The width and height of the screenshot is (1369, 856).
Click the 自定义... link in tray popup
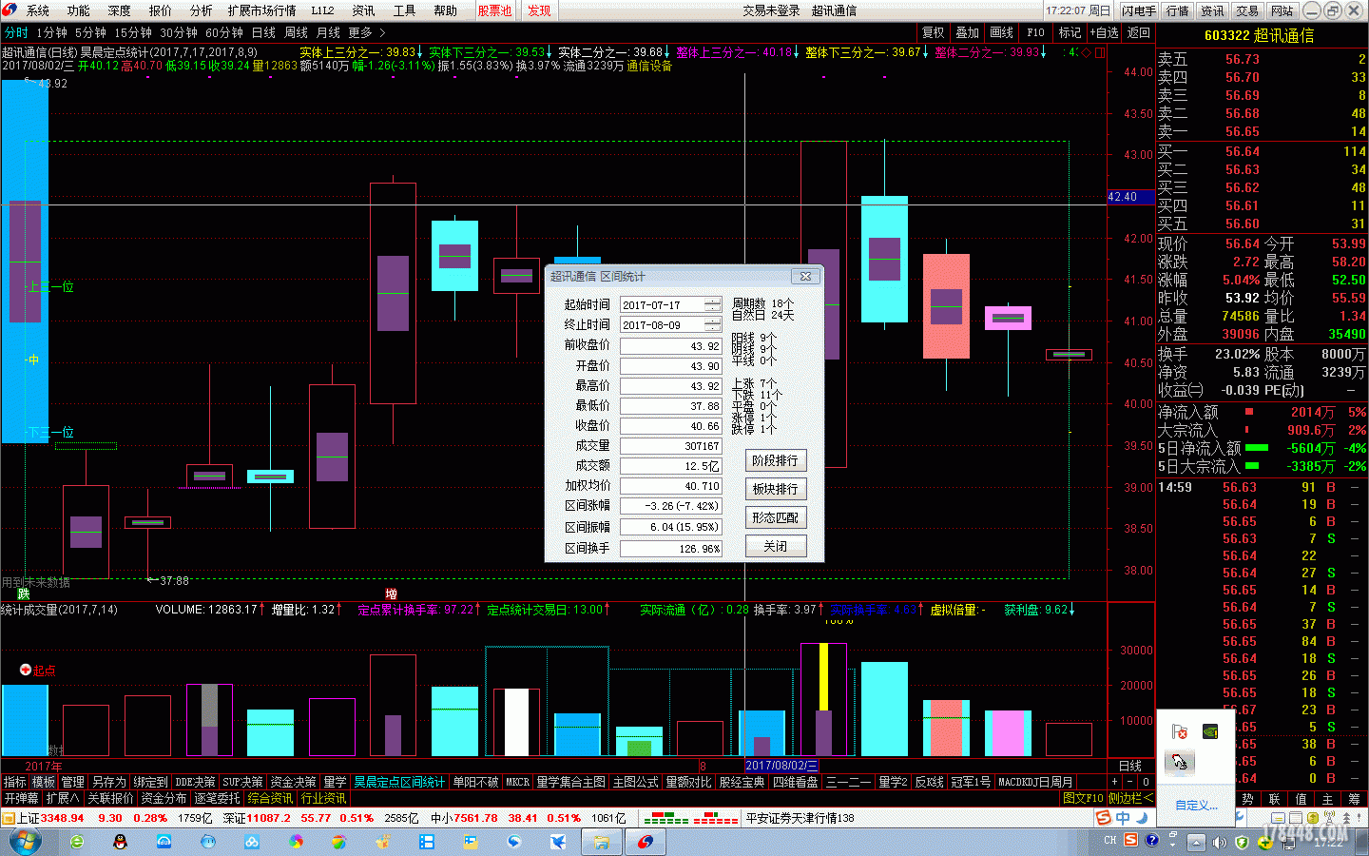coord(1196,806)
